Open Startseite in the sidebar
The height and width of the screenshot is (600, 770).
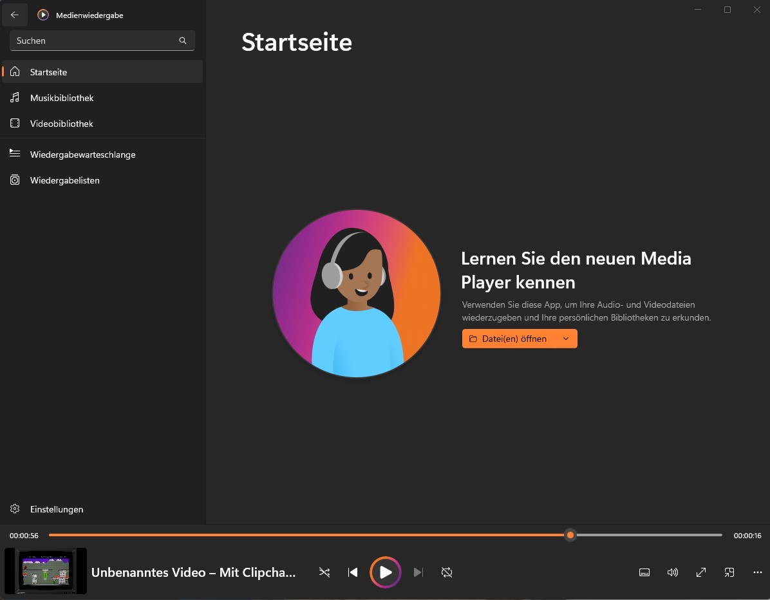pos(102,71)
